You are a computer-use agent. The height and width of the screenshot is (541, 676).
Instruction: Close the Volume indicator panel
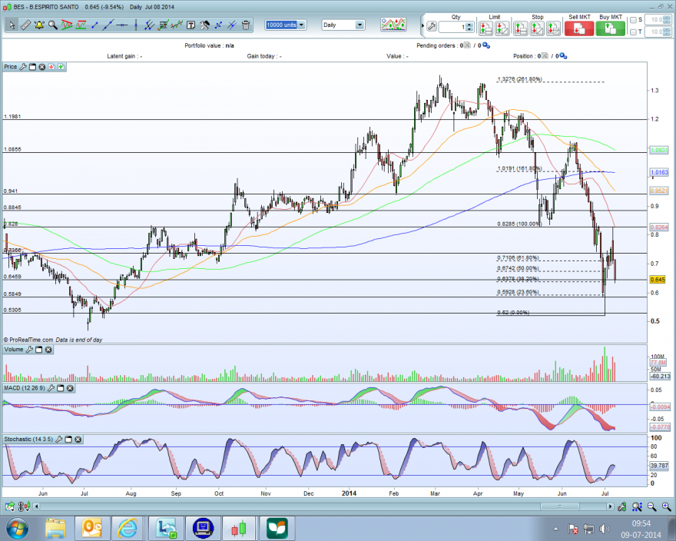48,350
